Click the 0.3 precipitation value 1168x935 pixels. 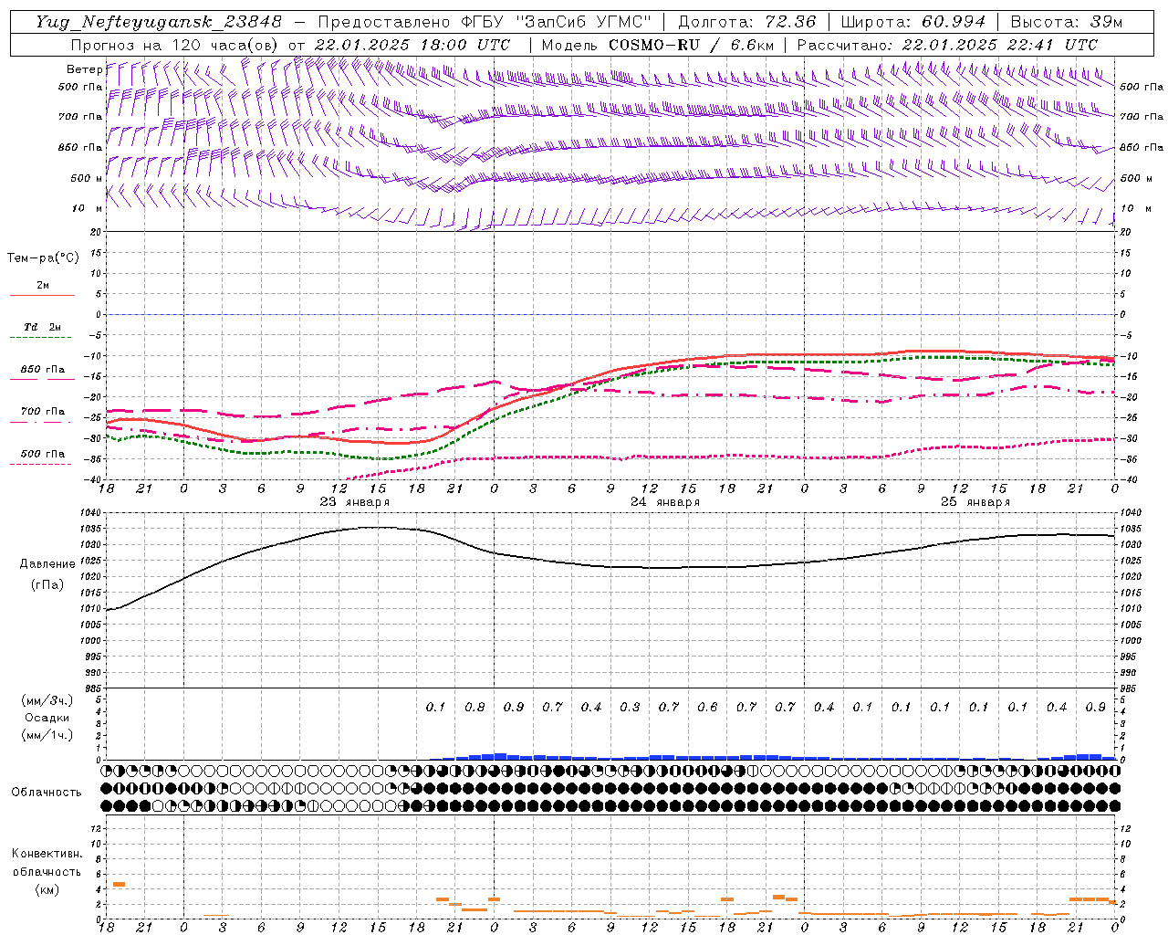coord(630,708)
